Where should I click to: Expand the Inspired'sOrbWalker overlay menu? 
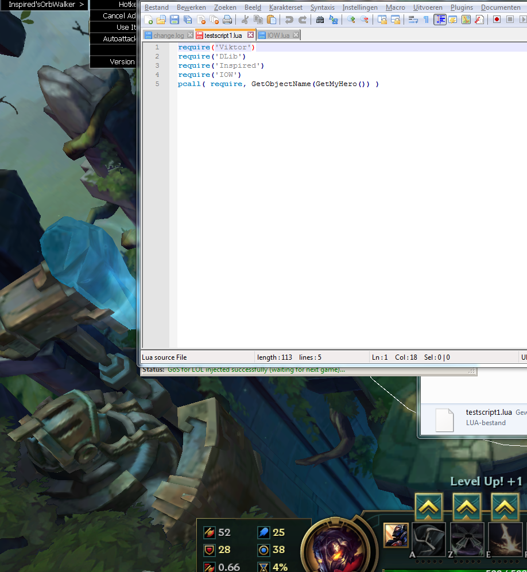pos(44,5)
